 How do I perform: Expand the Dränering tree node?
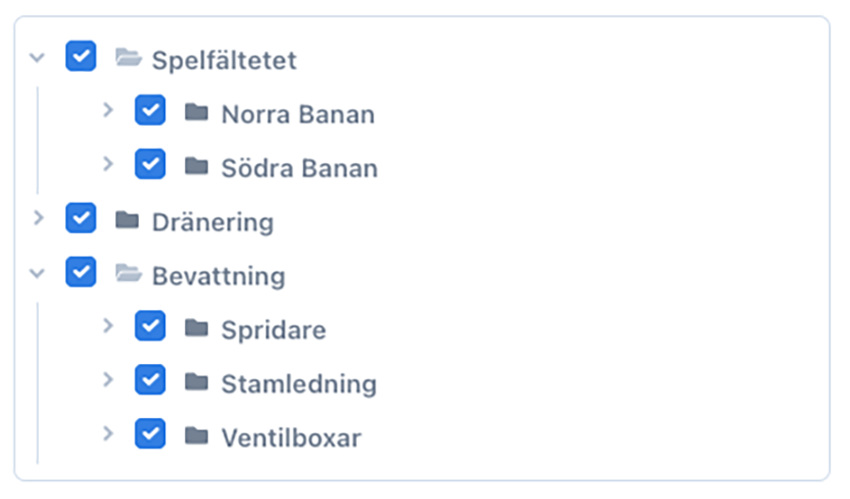click(38, 219)
